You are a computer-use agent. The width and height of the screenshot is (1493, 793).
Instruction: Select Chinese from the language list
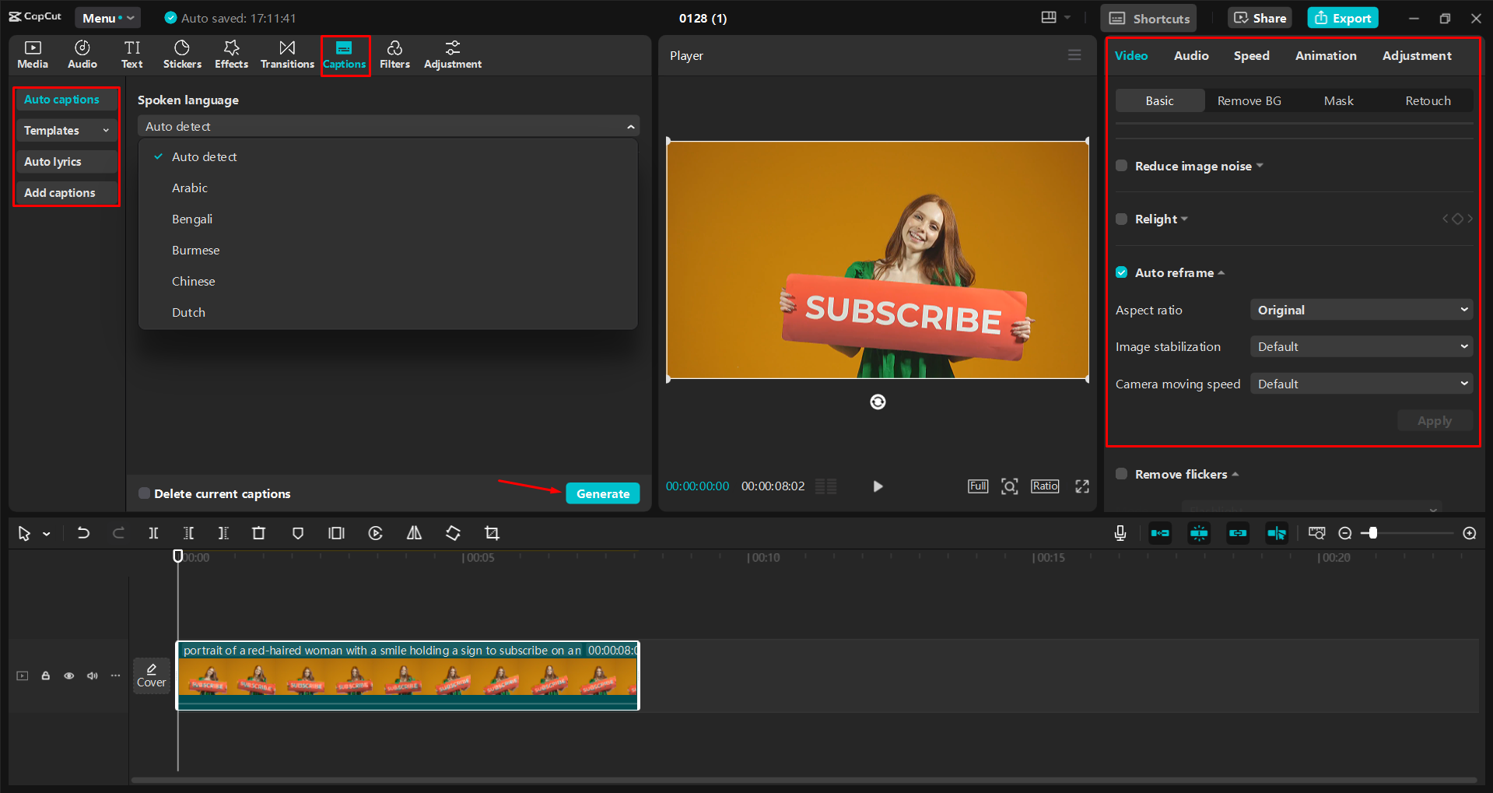193,281
